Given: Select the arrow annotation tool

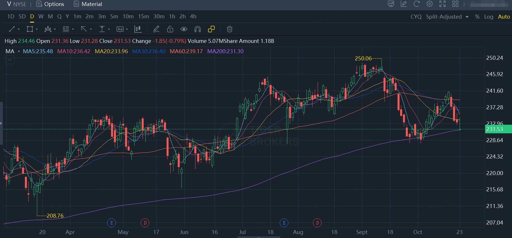Looking at the screenshot, I should [x=84, y=29].
